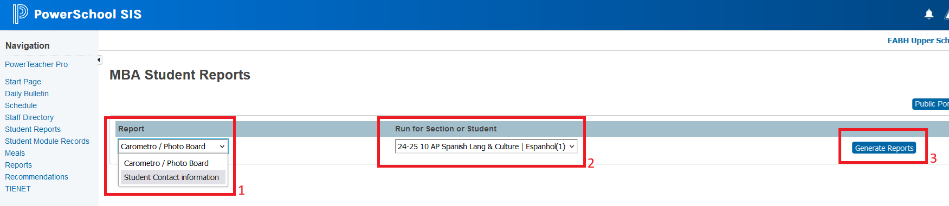Open PowerTeacher Pro link
949x206 pixels.
[36, 64]
